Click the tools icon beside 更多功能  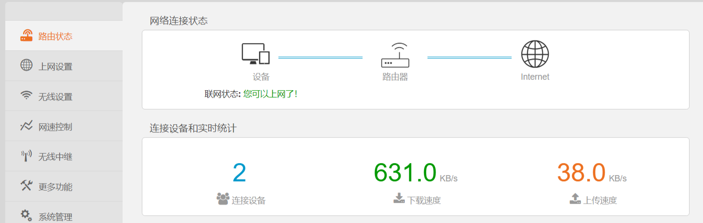pos(26,186)
